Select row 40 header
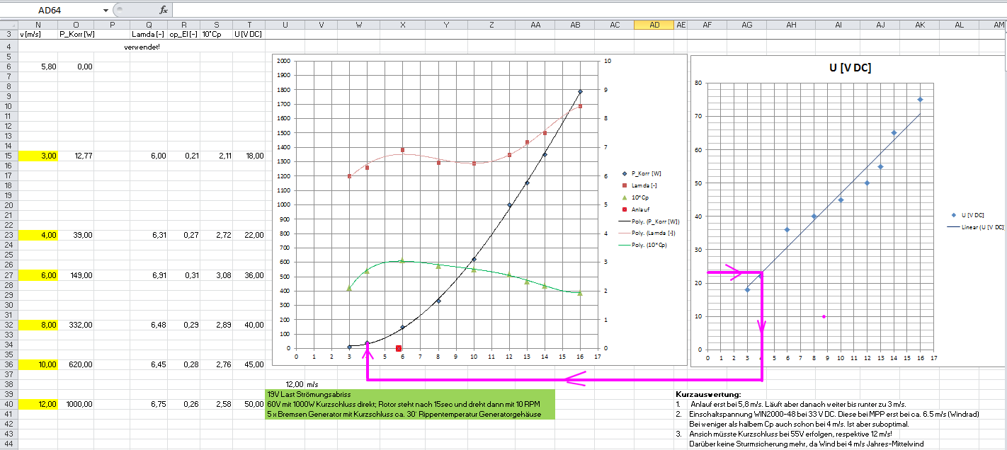Viewport: 1007px width, 450px height. [x=8, y=404]
